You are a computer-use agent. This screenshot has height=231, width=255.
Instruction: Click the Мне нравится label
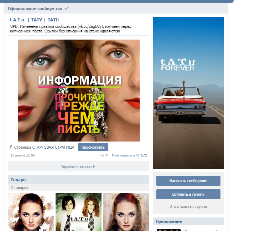click(x=123, y=155)
